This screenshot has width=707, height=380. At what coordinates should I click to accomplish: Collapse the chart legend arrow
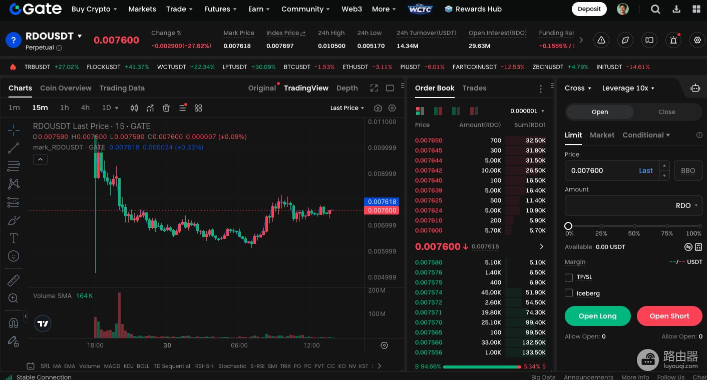coord(40,159)
